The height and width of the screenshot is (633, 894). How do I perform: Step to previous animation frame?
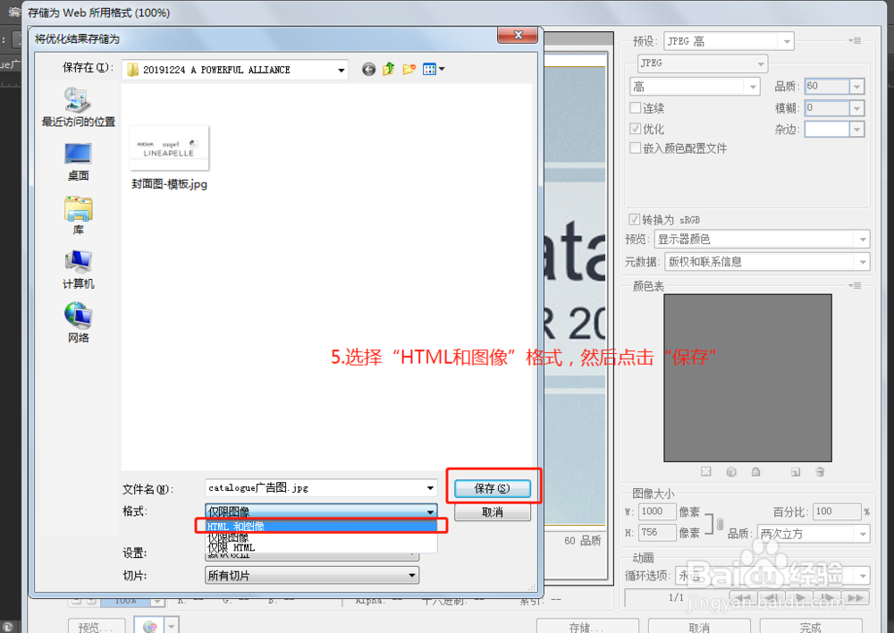pos(772,597)
